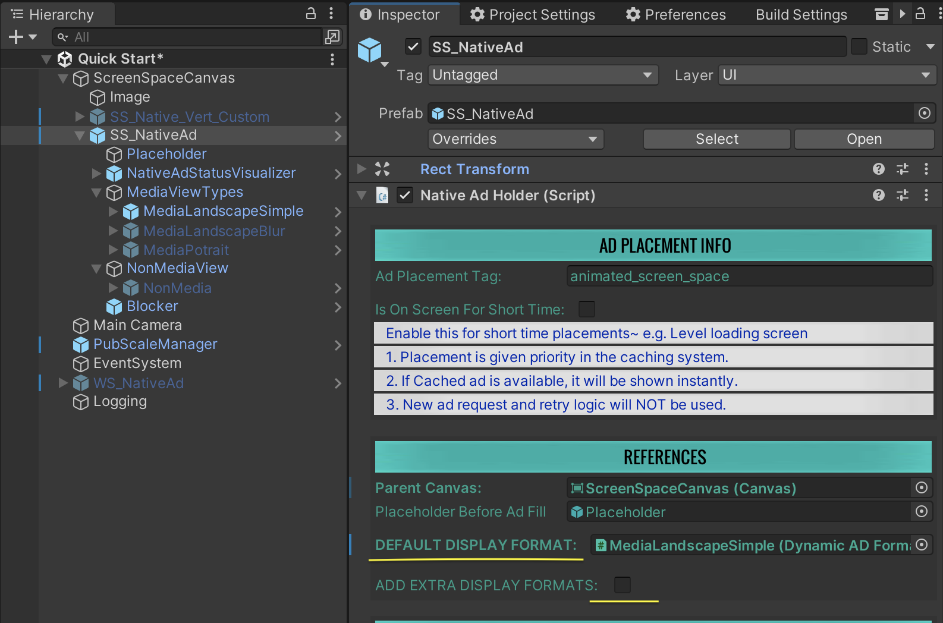The width and height of the screenshot is (943, 623).
Task: Click the Ad Placement Tag text field
Action: point(749,276)
